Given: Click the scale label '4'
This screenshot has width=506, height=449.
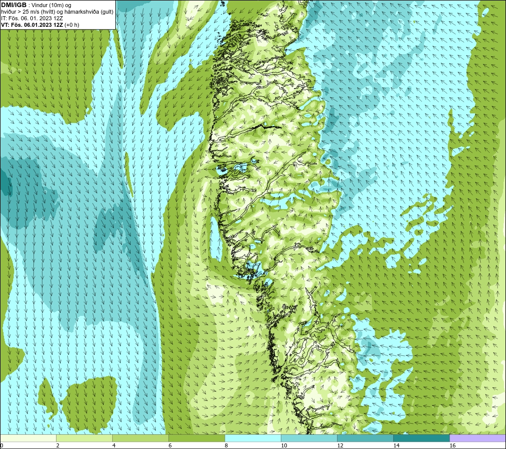Looking at the screenshot, I should (114, 446).
